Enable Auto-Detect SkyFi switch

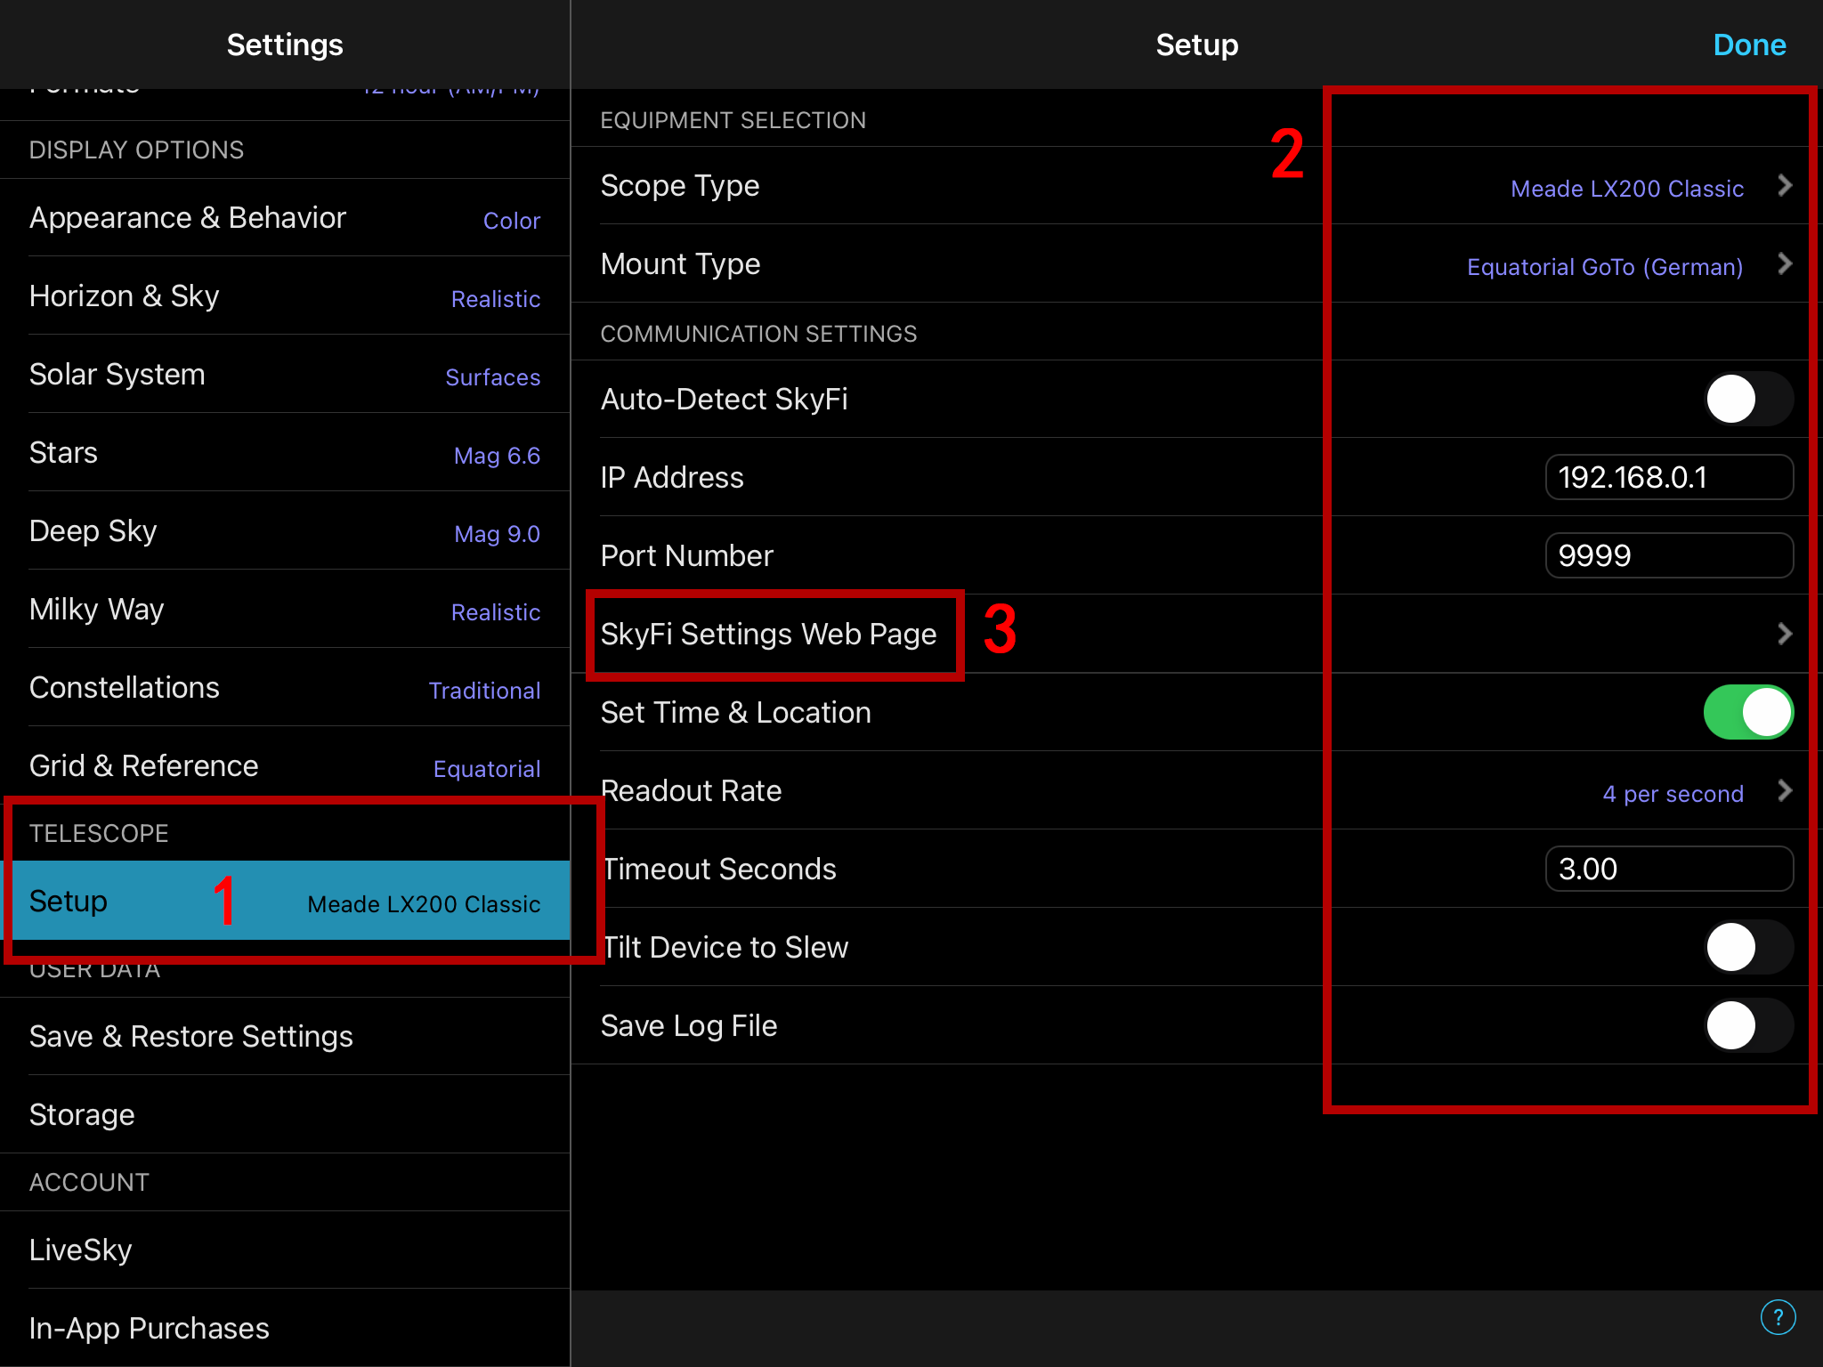tap(1747, 399)
